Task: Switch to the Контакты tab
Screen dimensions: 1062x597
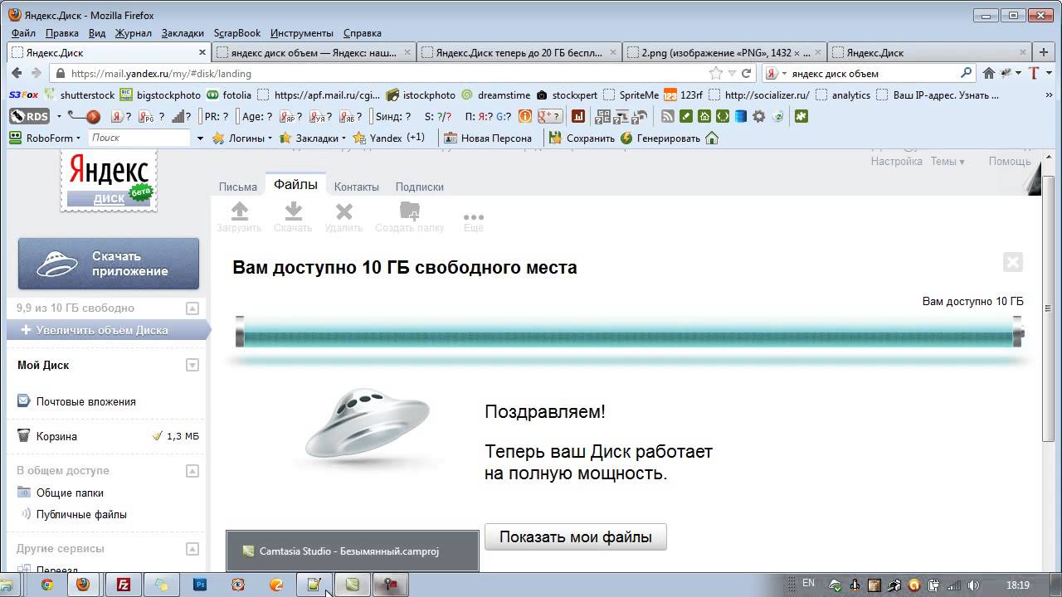Action: (x=357, y=187)
